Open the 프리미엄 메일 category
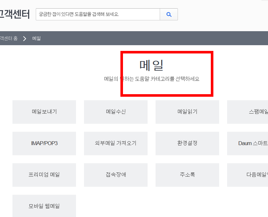 click(x=44, y=175)
